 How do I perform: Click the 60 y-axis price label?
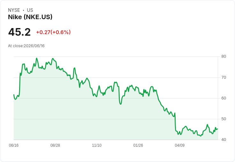(x=224, y=98)
